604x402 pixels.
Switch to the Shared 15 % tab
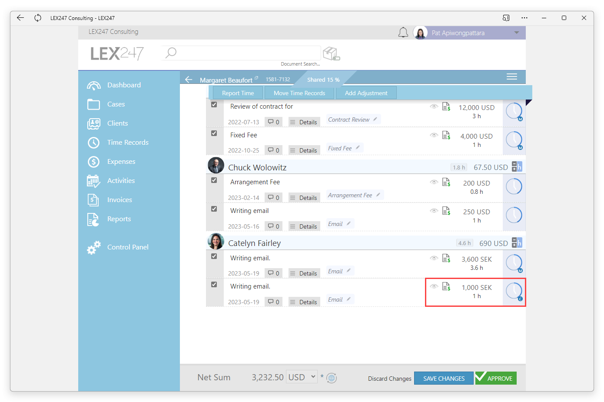[323, 80]
